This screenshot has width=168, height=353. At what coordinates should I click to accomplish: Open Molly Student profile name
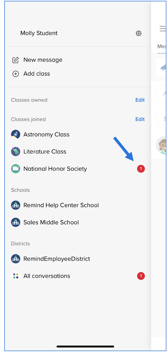pyautogui.click(x=39, y=33)
